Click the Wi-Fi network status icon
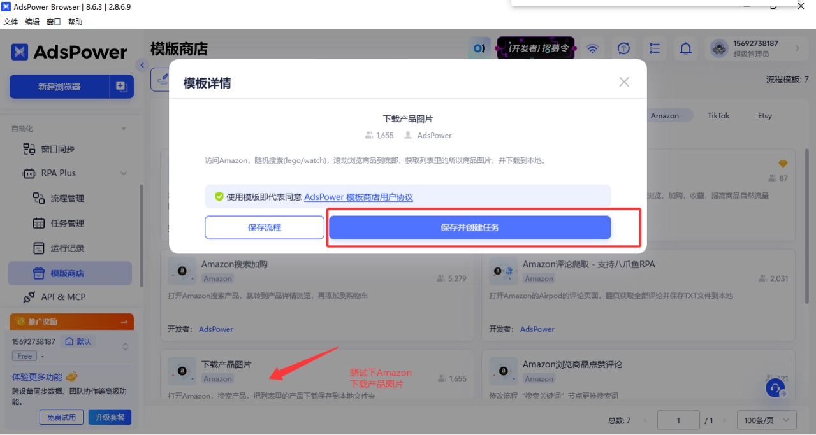Image resolution: width=816 pixels, height=435 pixels. click(x=593, y=48)
